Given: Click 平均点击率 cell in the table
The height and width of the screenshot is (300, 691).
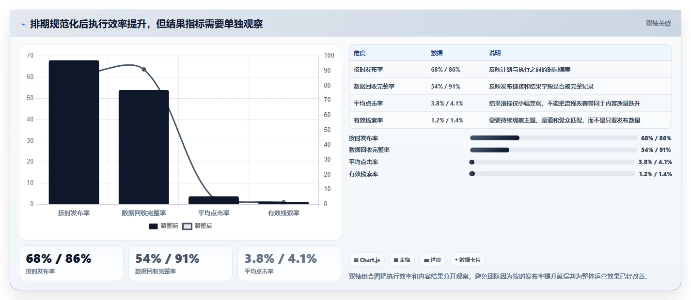Looking at the screenshot, I should point(368,104).
